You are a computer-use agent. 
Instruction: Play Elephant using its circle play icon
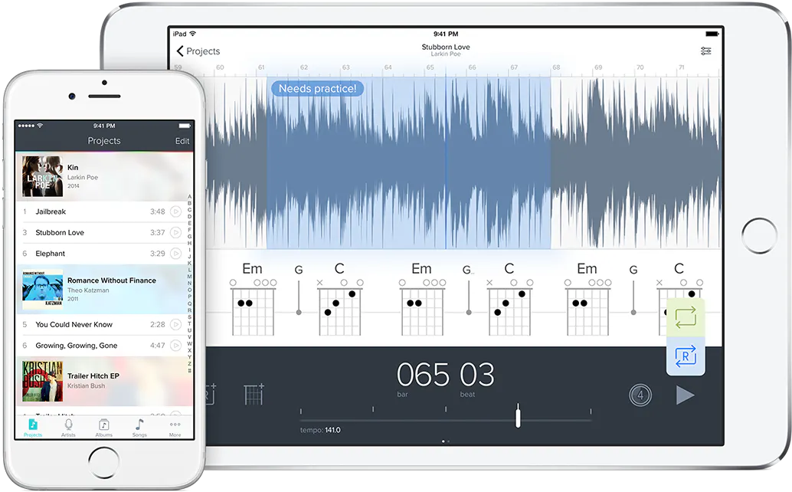pos(175,254)
